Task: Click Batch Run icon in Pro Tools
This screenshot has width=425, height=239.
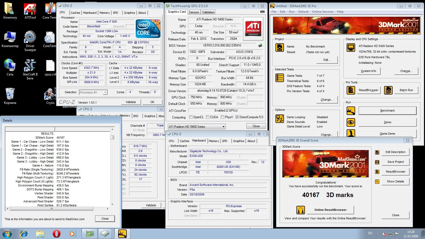Action: (x=388, y=90)
